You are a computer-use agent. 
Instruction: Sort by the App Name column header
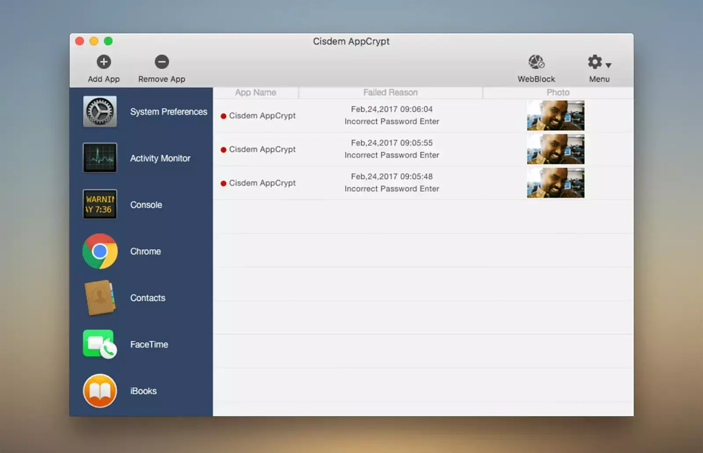(x=255, y=92)
